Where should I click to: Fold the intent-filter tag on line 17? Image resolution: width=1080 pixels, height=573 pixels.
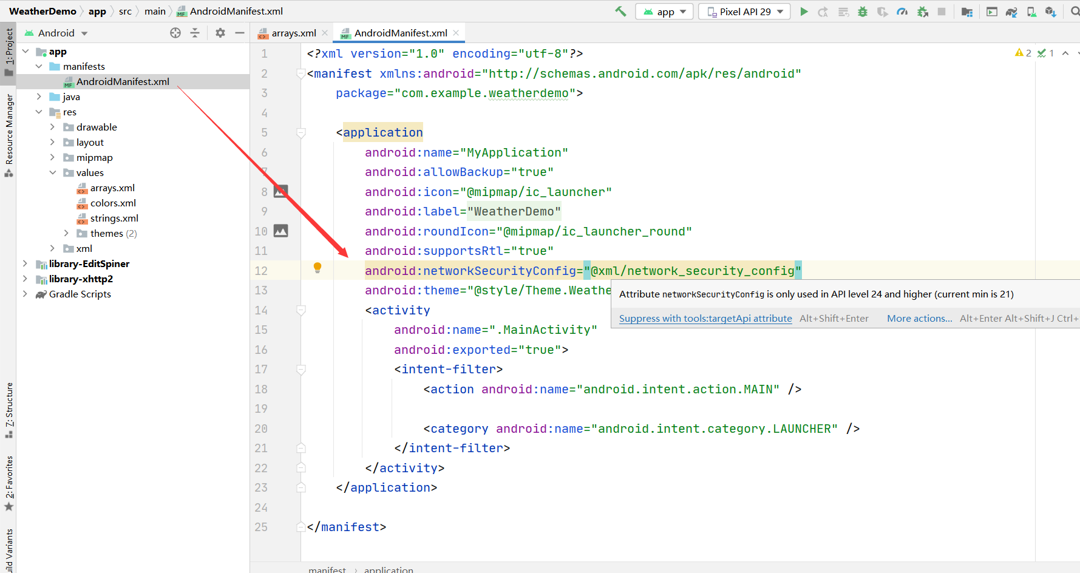[301, 369]
